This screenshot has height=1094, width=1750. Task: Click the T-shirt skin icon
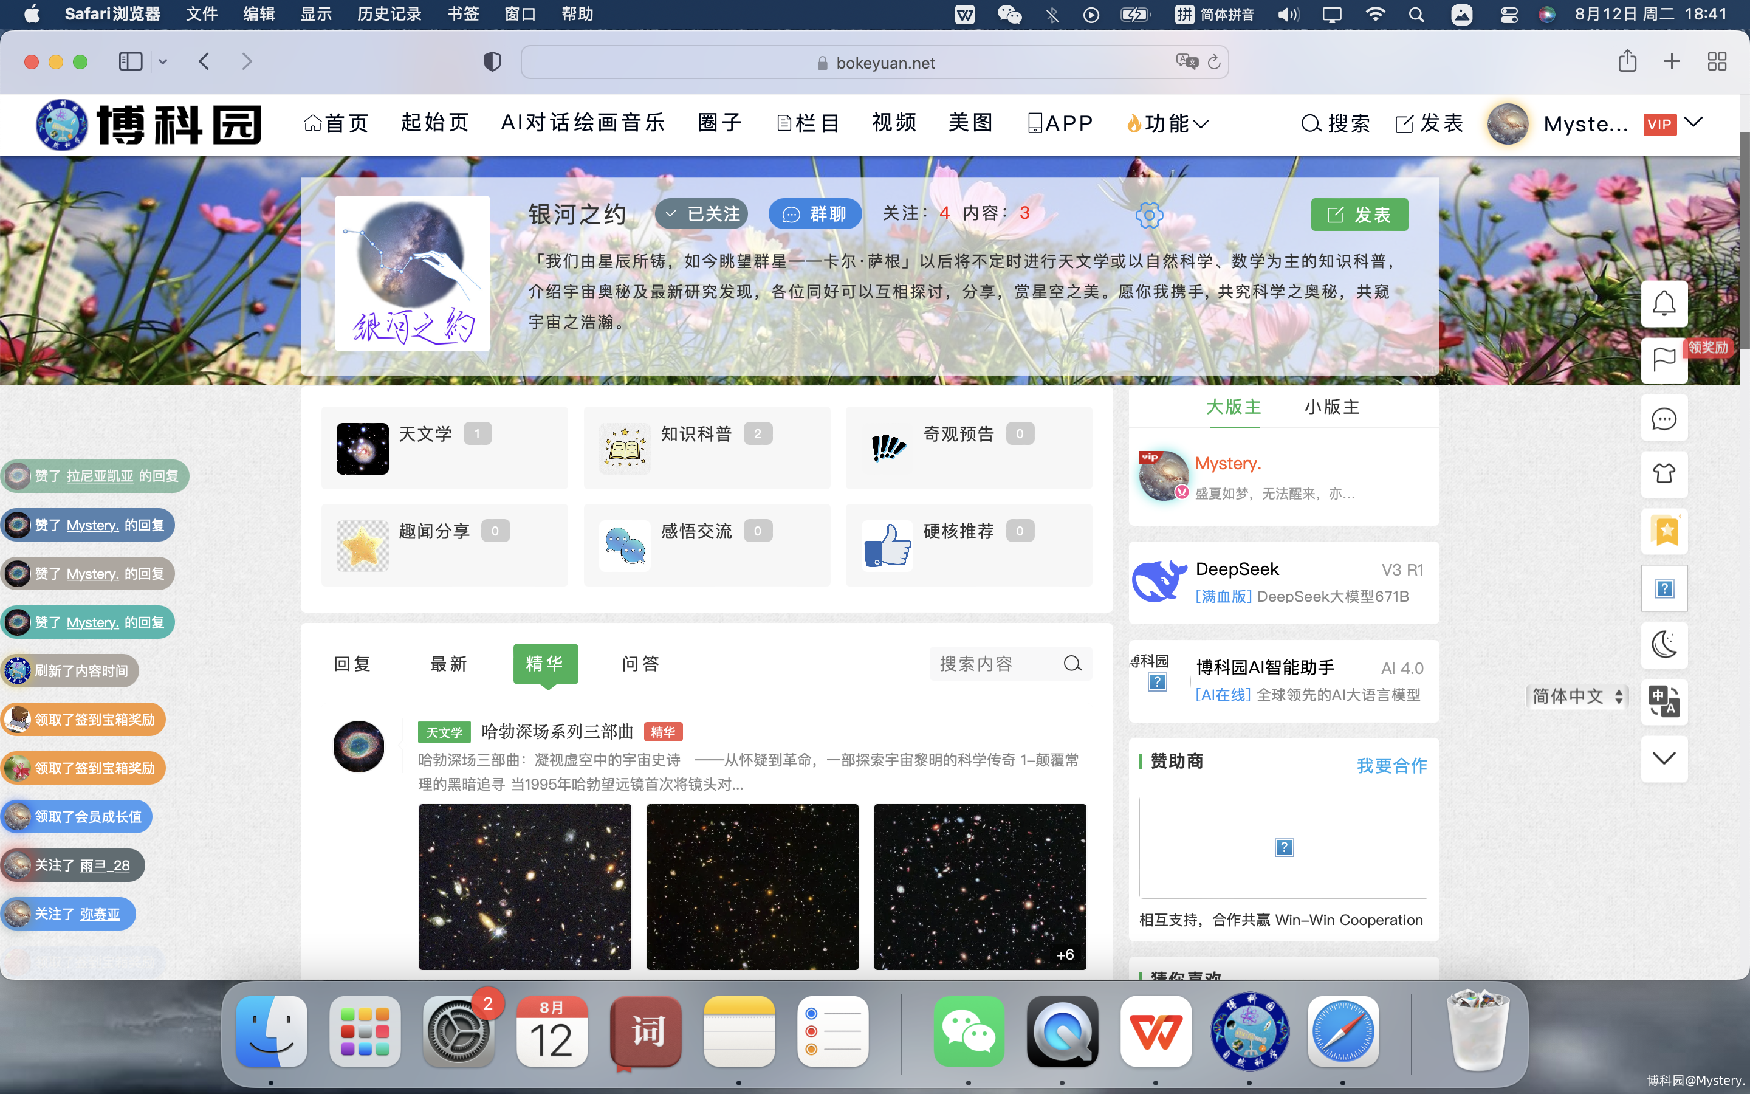point(1664,474)
